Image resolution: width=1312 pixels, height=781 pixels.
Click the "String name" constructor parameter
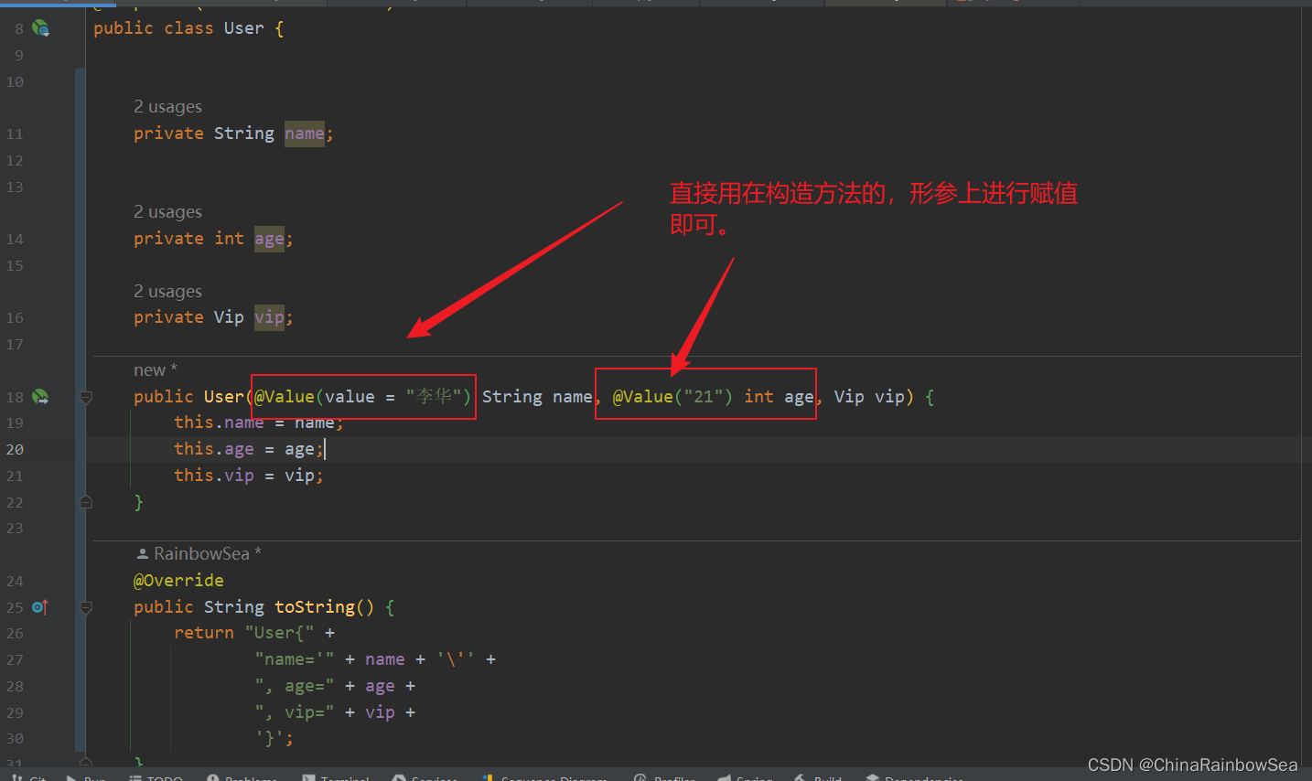tap(537, 397)
